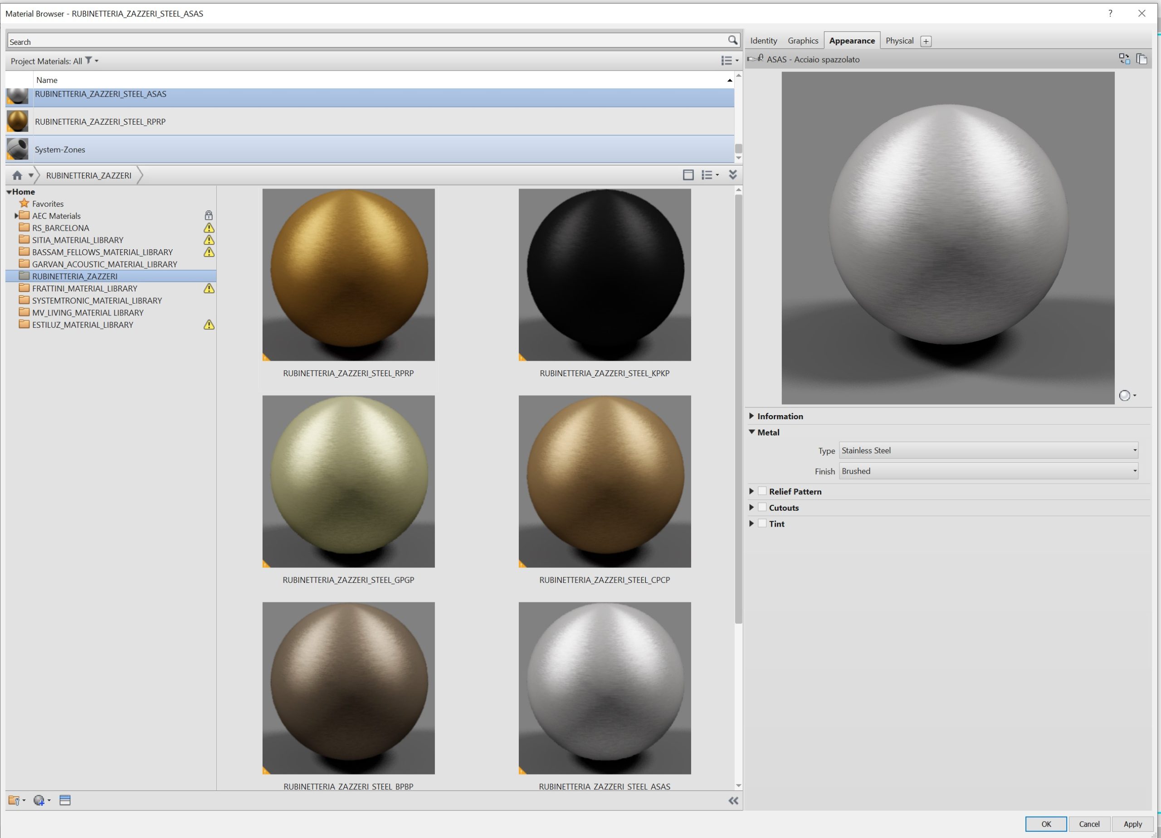
Task: Enable the Cutouts checkbox
Action: pyautogui.click(x=762, y=508)
